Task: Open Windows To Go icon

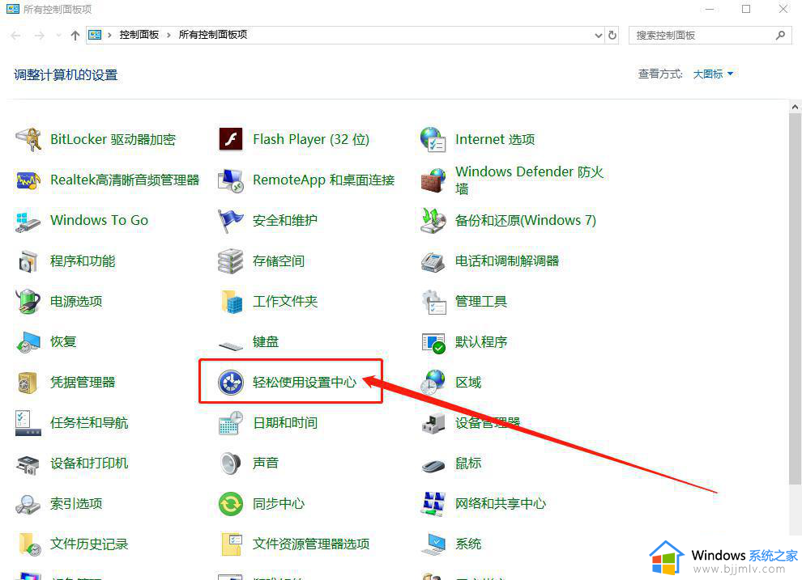Action: point(28,221)
